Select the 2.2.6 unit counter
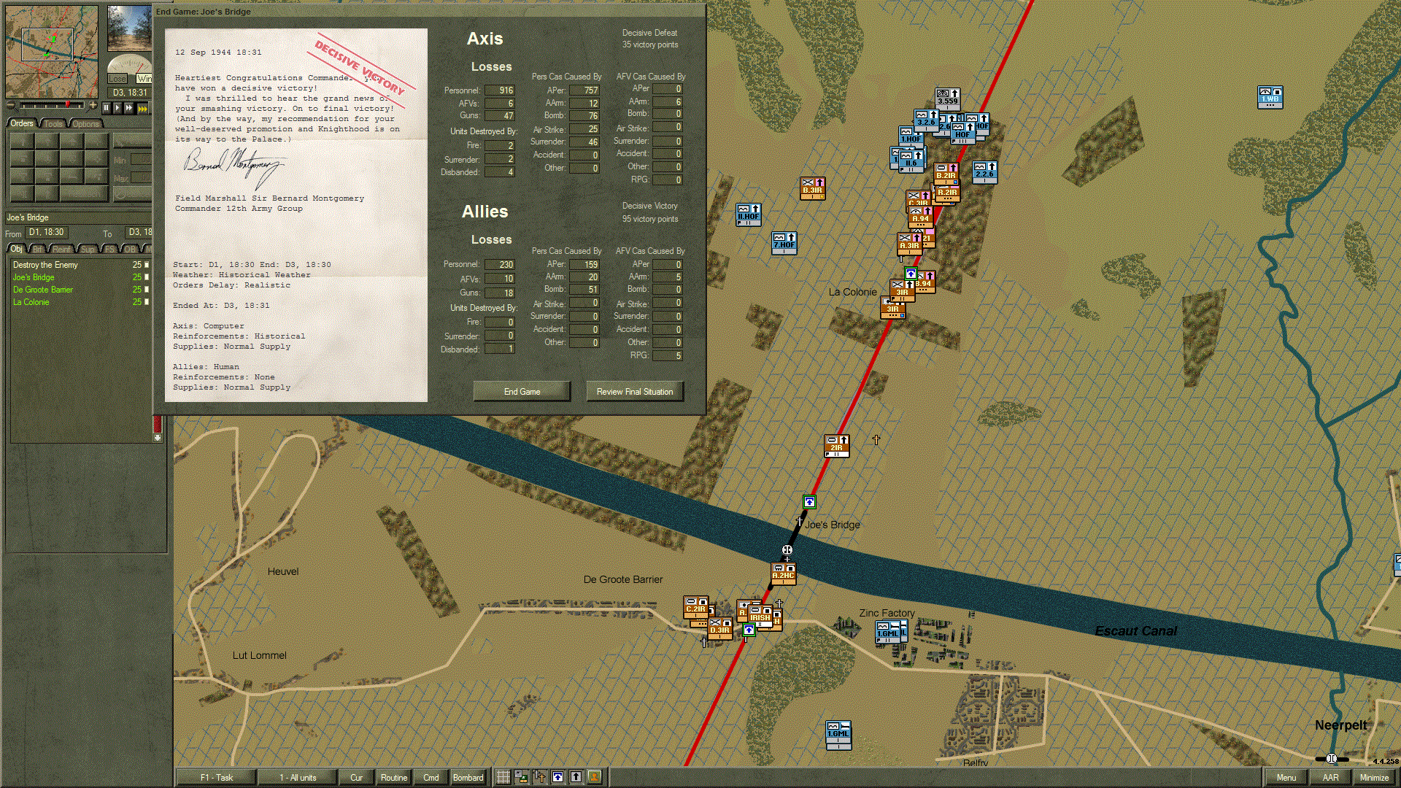 coord(984,171)
